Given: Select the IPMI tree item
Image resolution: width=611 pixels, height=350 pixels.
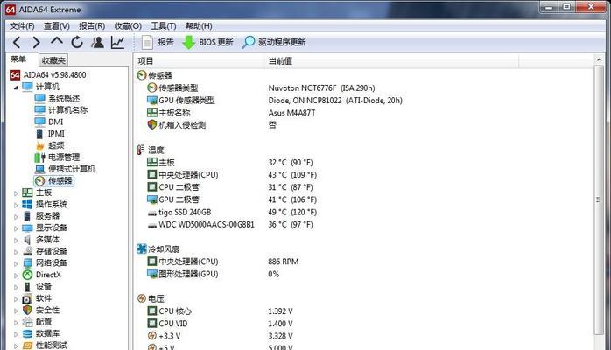Looking at the screenshot, I should click(x=50, y=134).
